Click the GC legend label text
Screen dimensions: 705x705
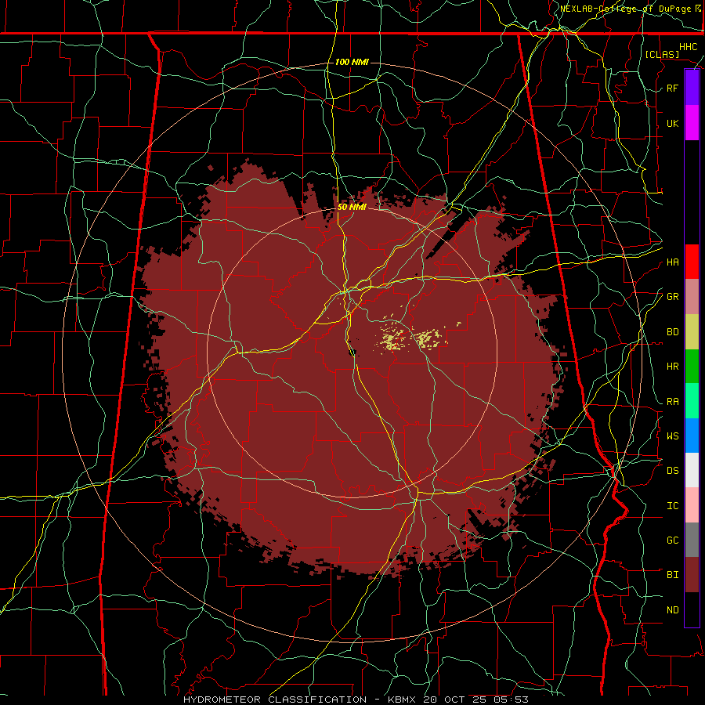(672, 540)
